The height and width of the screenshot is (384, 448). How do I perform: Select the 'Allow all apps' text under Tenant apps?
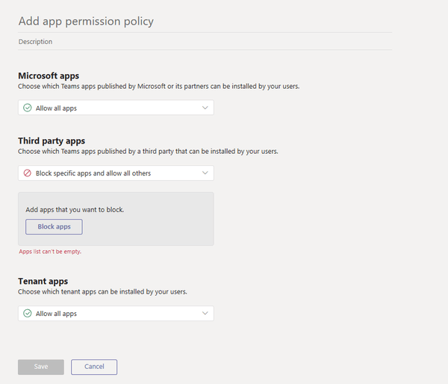(x=56, y=314)
